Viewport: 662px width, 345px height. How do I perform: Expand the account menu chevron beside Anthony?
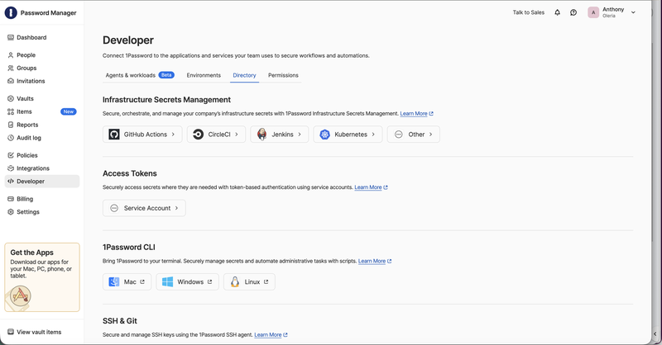click(633, 12)
